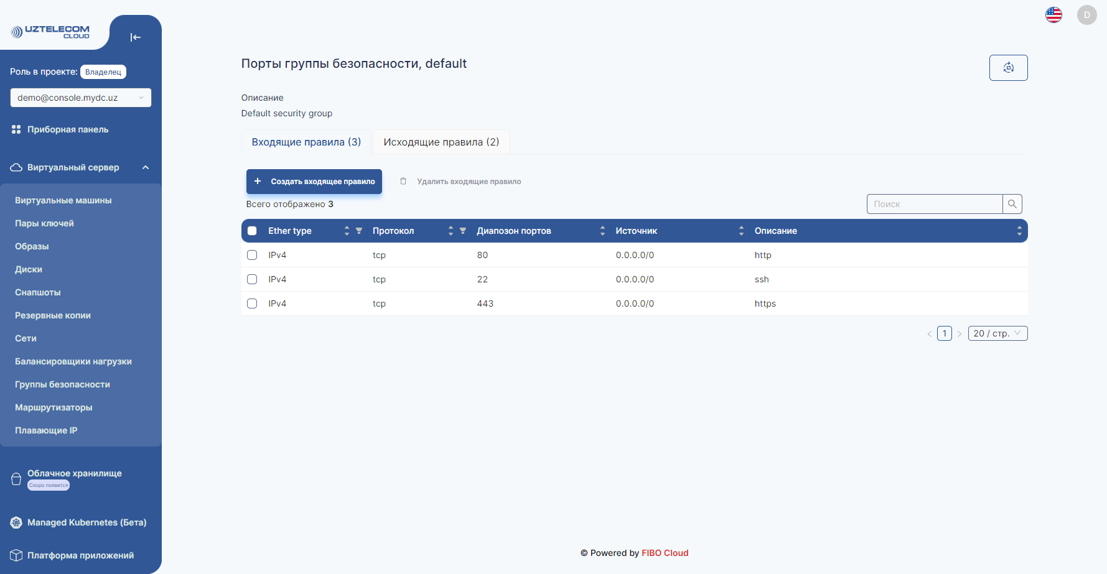Tick the checkbox for the ssh rule
1107x574 pixels.
point(252,279)
